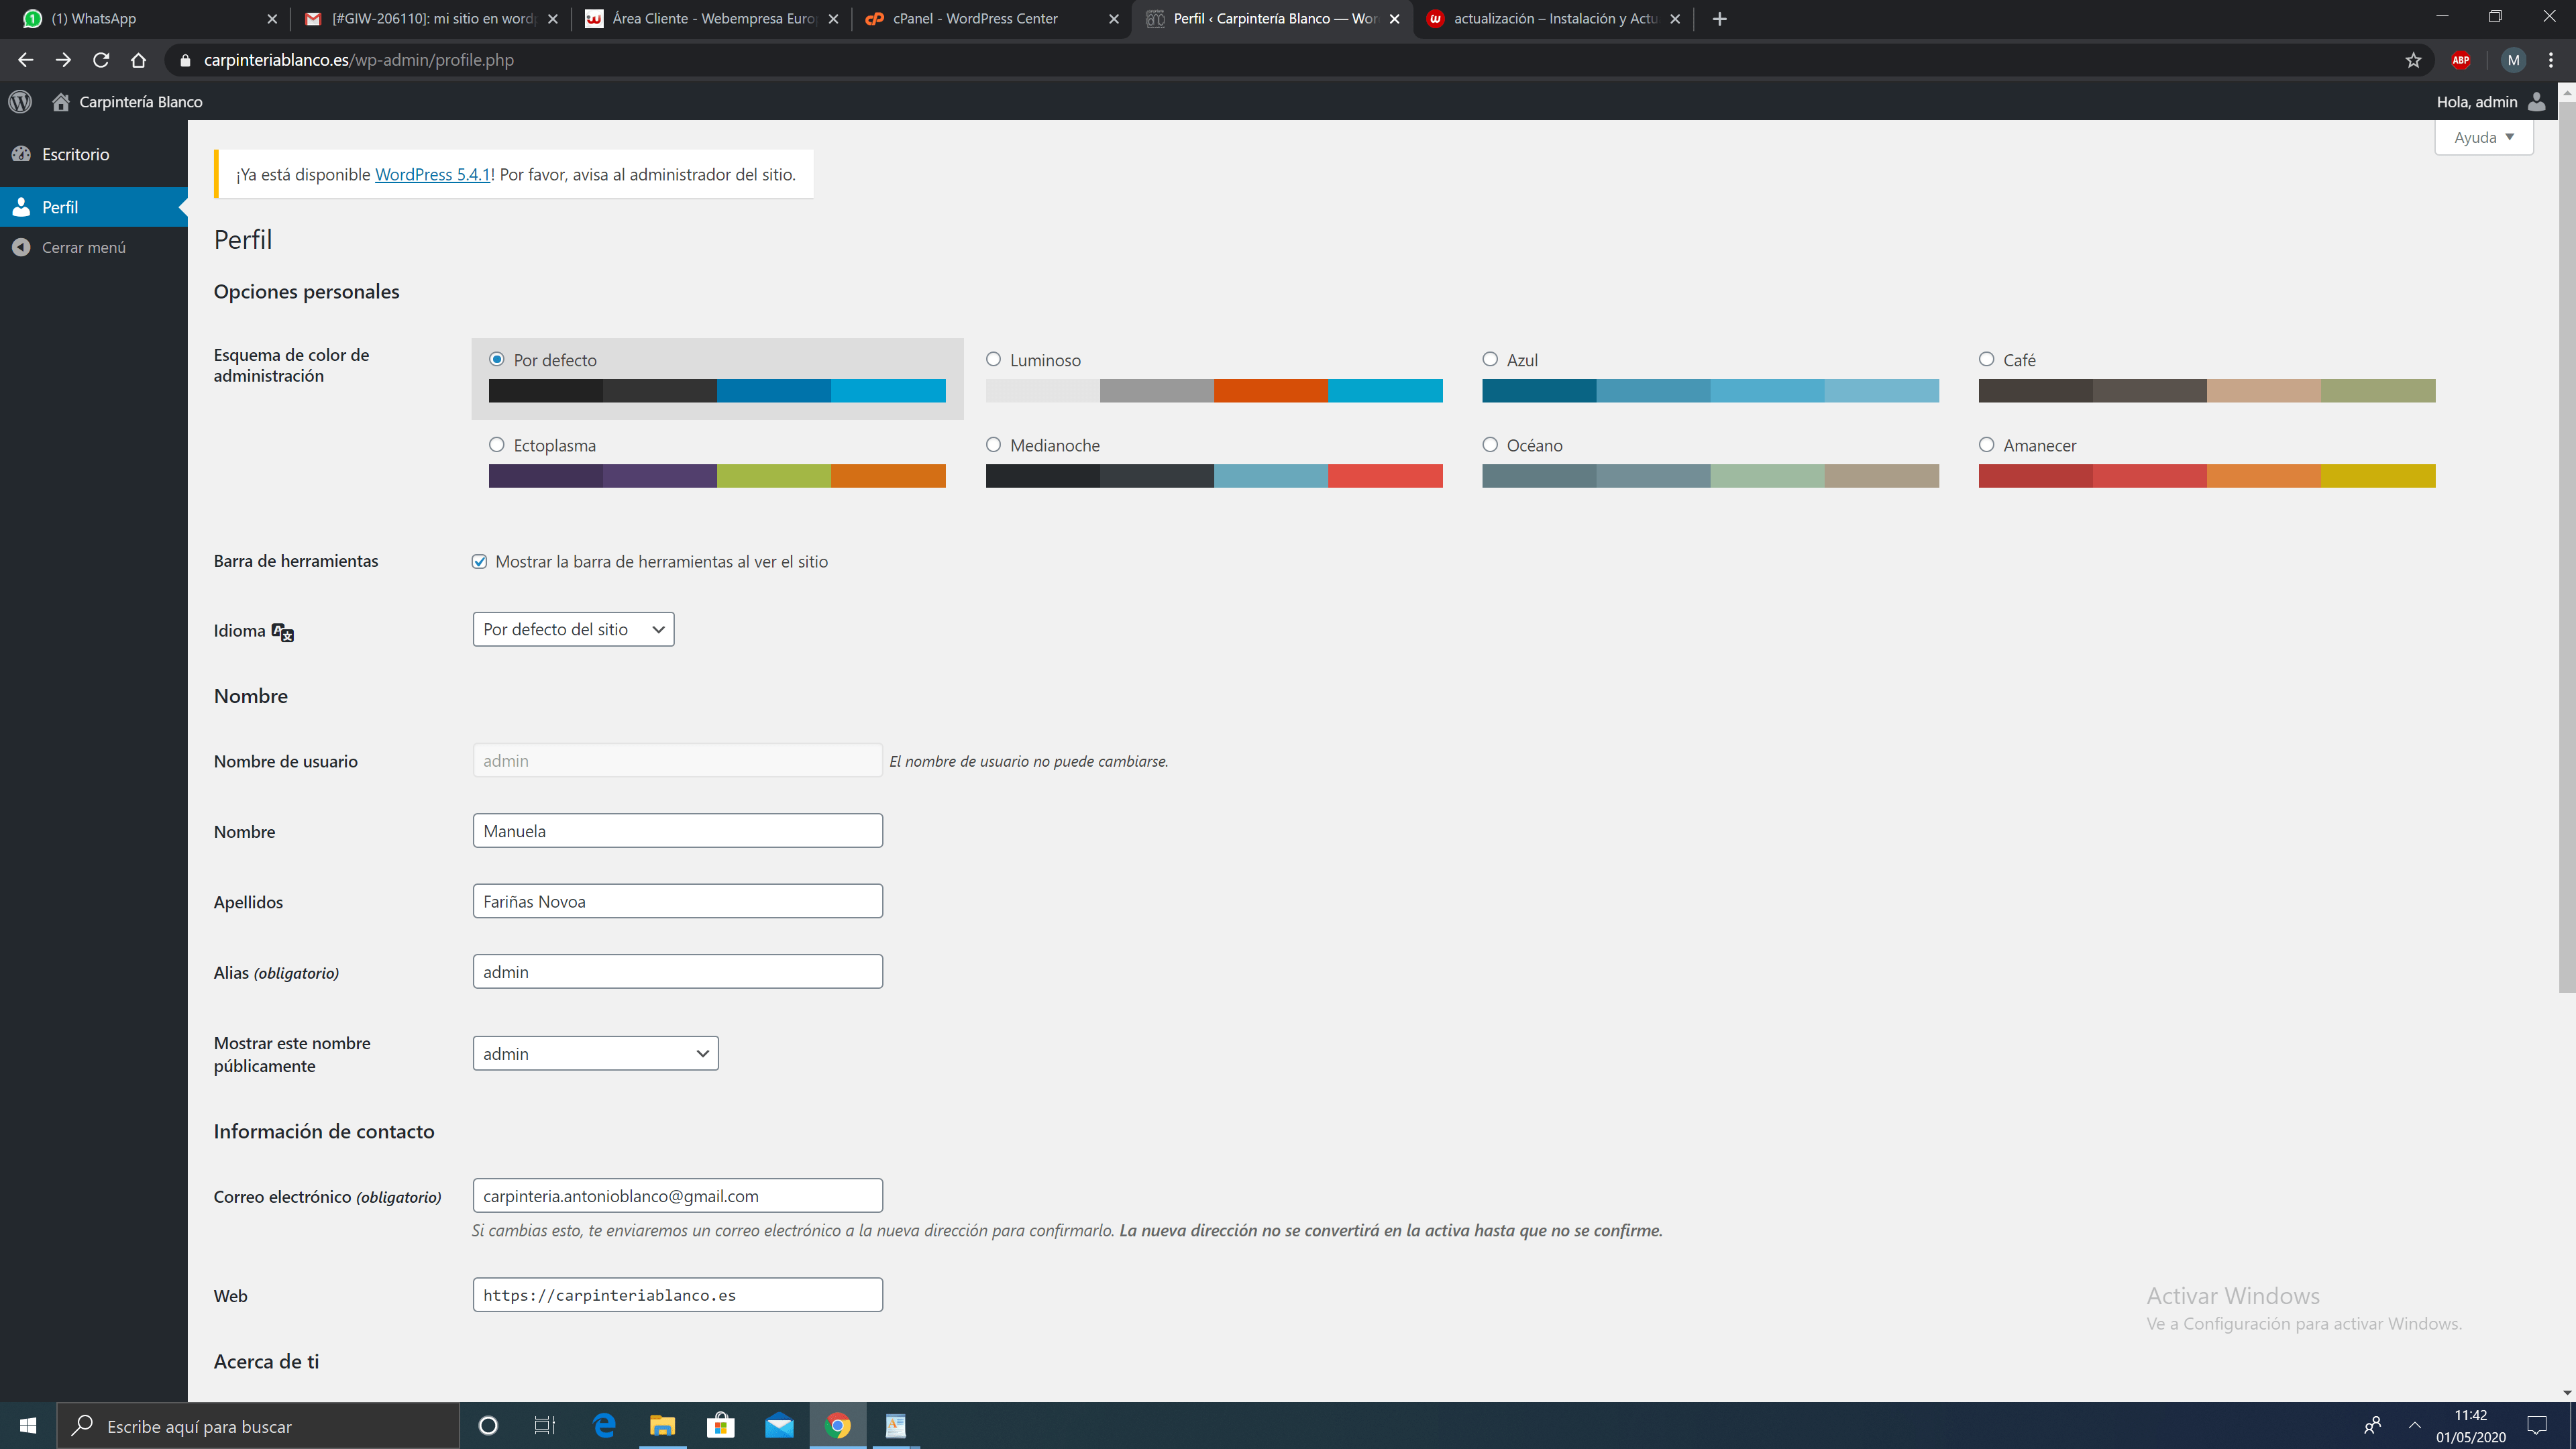Open File Explorer from taskbar

point(662,1426)
